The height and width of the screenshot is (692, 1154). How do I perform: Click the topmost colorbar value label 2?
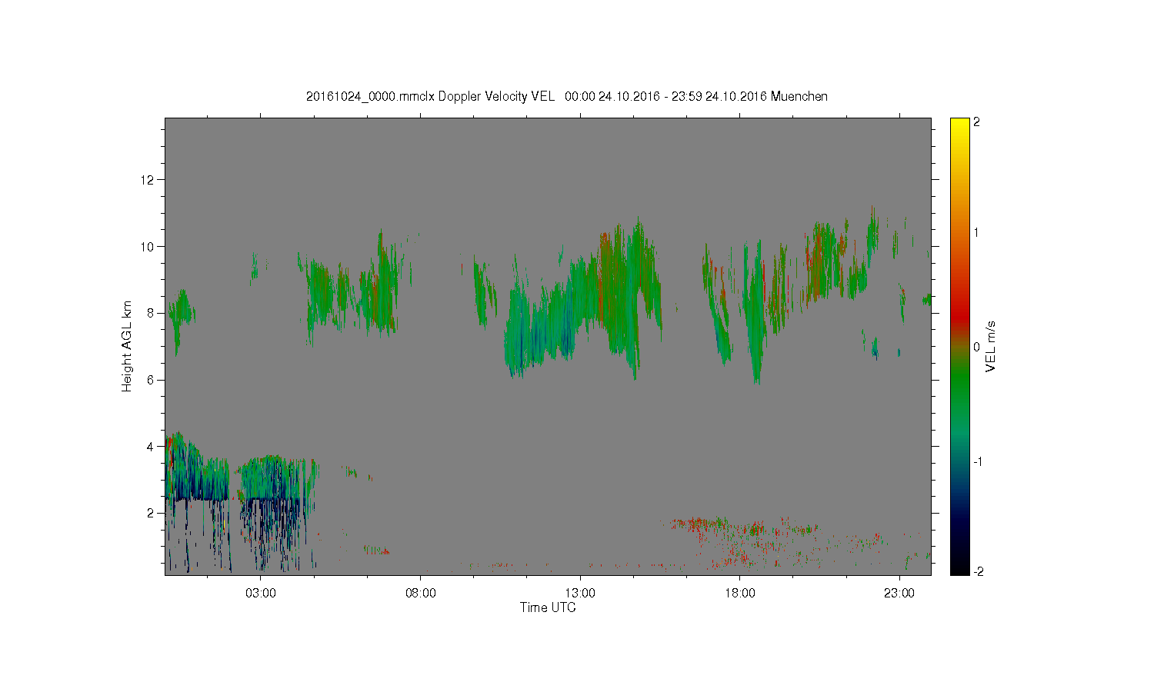977,122
